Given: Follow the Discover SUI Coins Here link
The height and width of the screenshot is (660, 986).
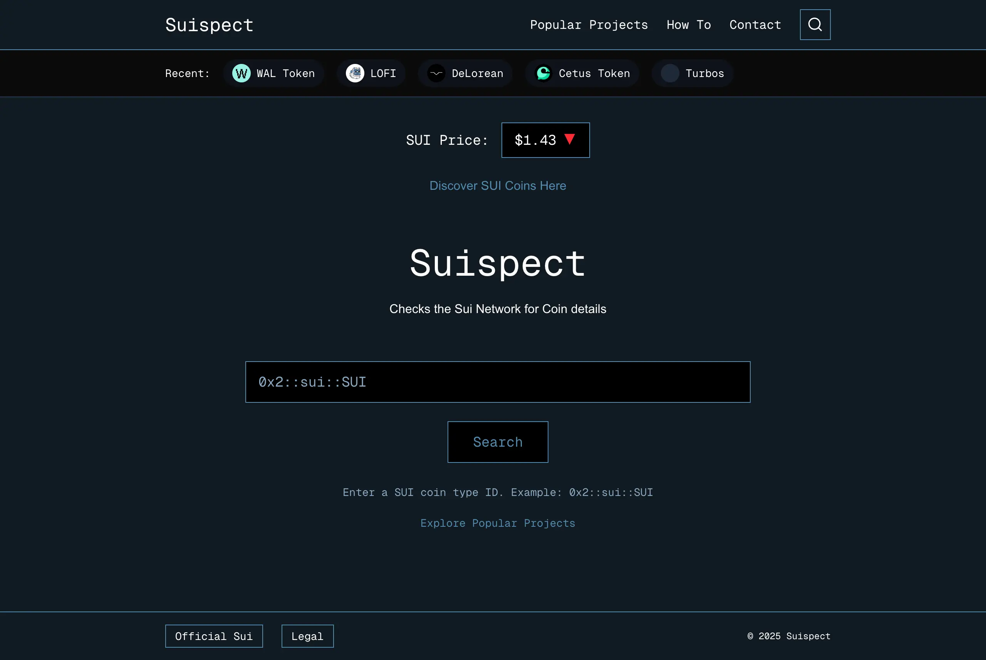Looking at the screenshot, I should point(498,185).
